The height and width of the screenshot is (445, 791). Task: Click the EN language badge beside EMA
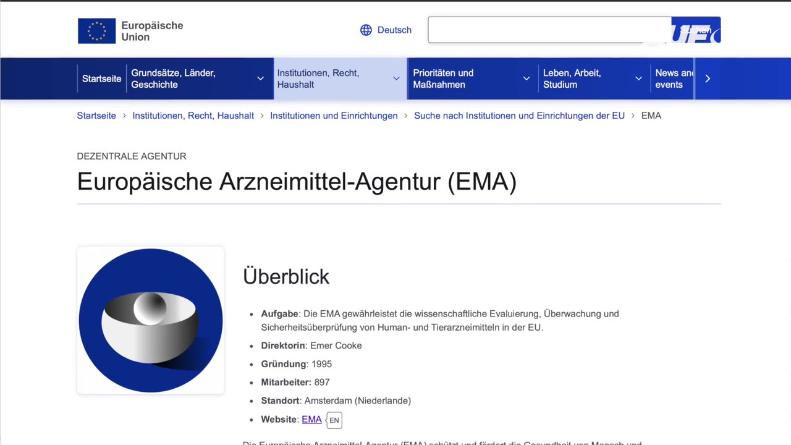(334, 420)
